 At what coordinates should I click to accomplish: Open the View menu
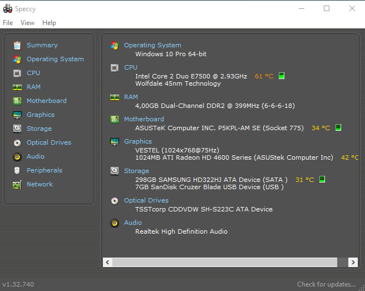(x=27, y=23)
